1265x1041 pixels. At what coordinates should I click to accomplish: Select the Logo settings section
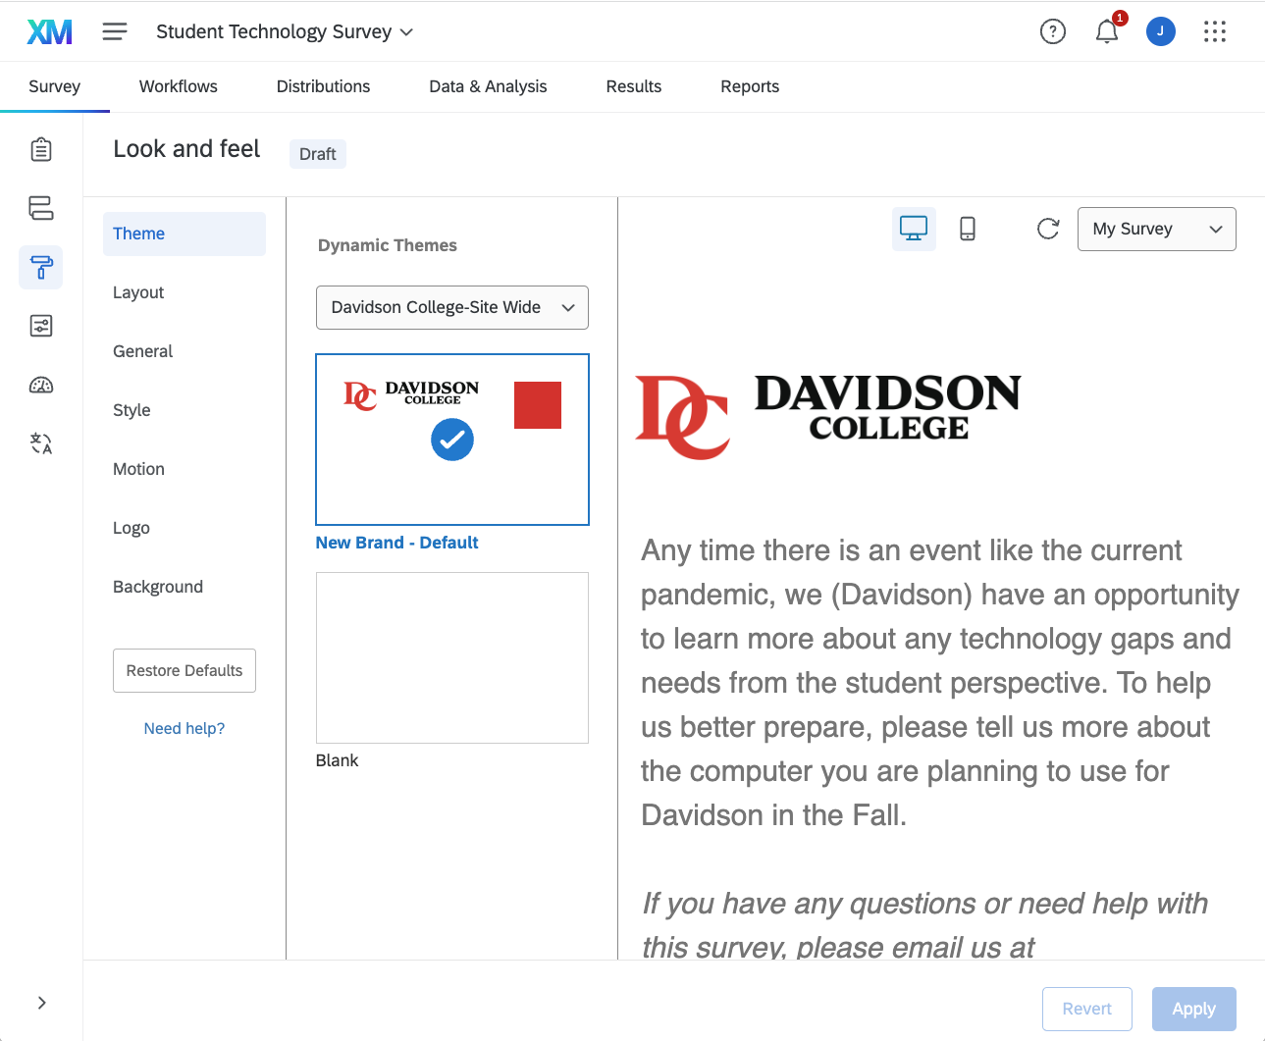click(x=184, y=528)
